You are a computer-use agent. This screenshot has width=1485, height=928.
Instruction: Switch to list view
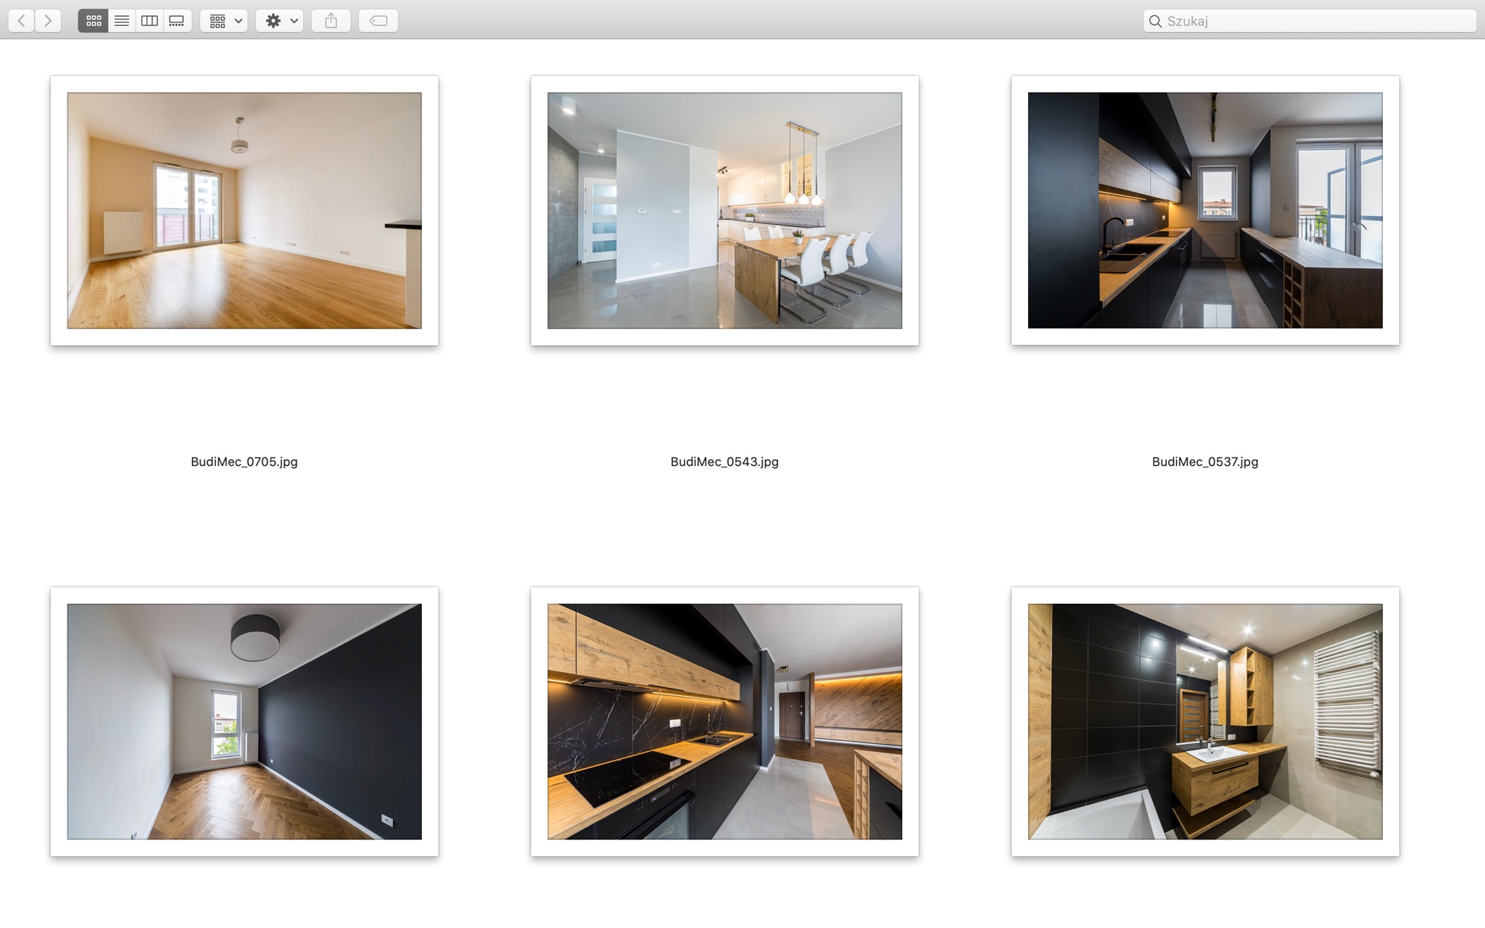tap(122, 21)
